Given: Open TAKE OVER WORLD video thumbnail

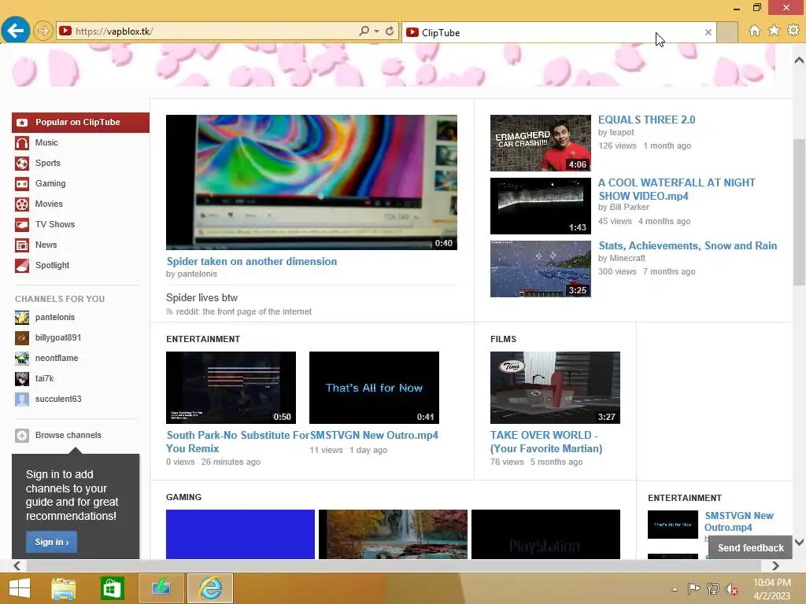Looking at the screenshot, I should pyautogui.click(x=555, y=388).
